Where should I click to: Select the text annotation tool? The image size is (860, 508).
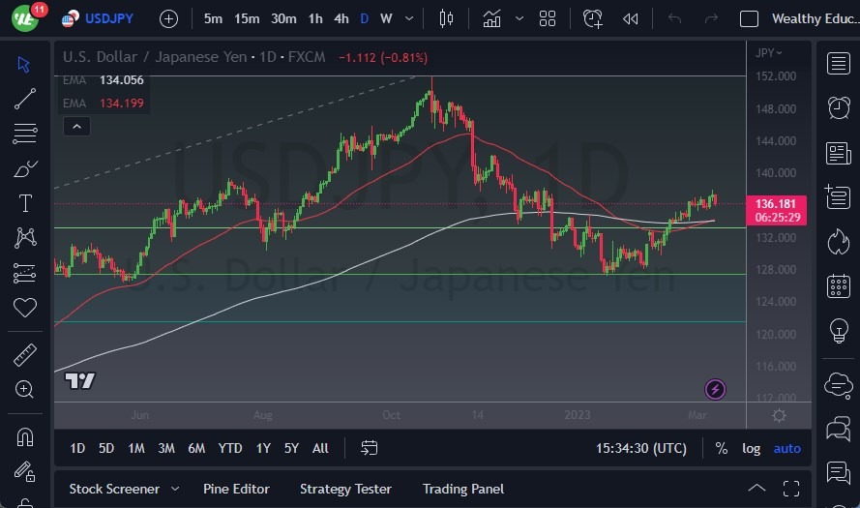[x=25, y=203]
